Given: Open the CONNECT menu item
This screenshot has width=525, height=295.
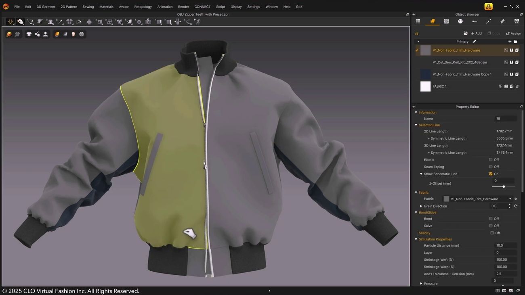Looking at the screenshot, I should tap(202, 6).
